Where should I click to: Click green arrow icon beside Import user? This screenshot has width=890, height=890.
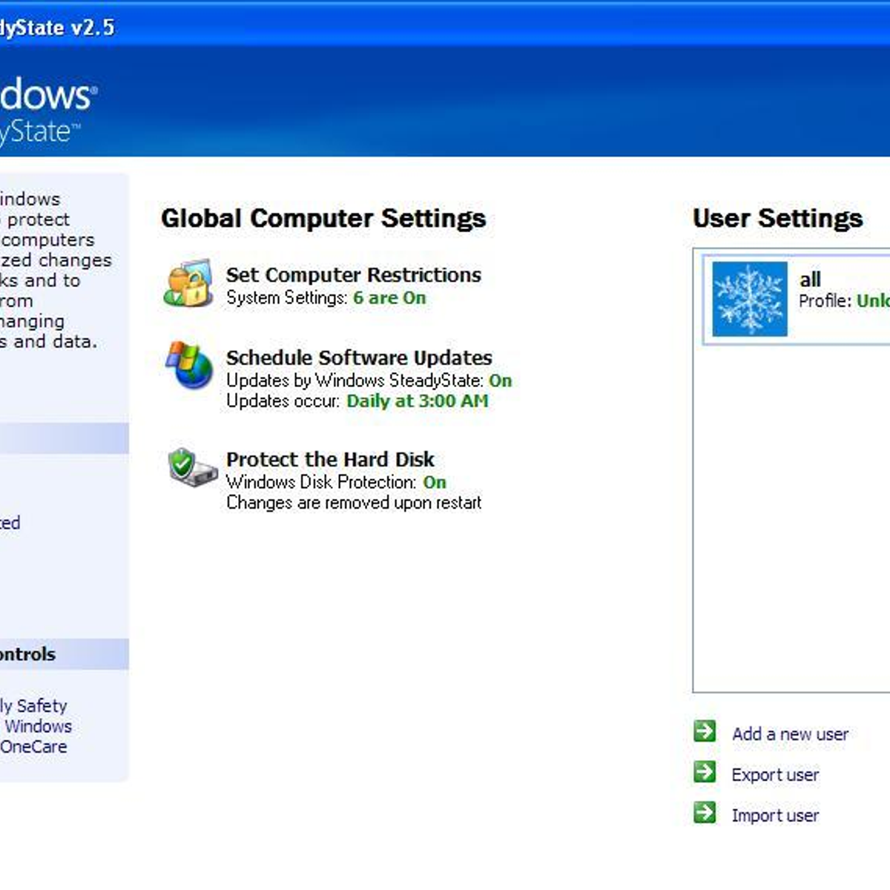tap(705, 814)
